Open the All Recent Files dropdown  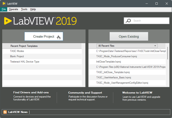[128, 46]
